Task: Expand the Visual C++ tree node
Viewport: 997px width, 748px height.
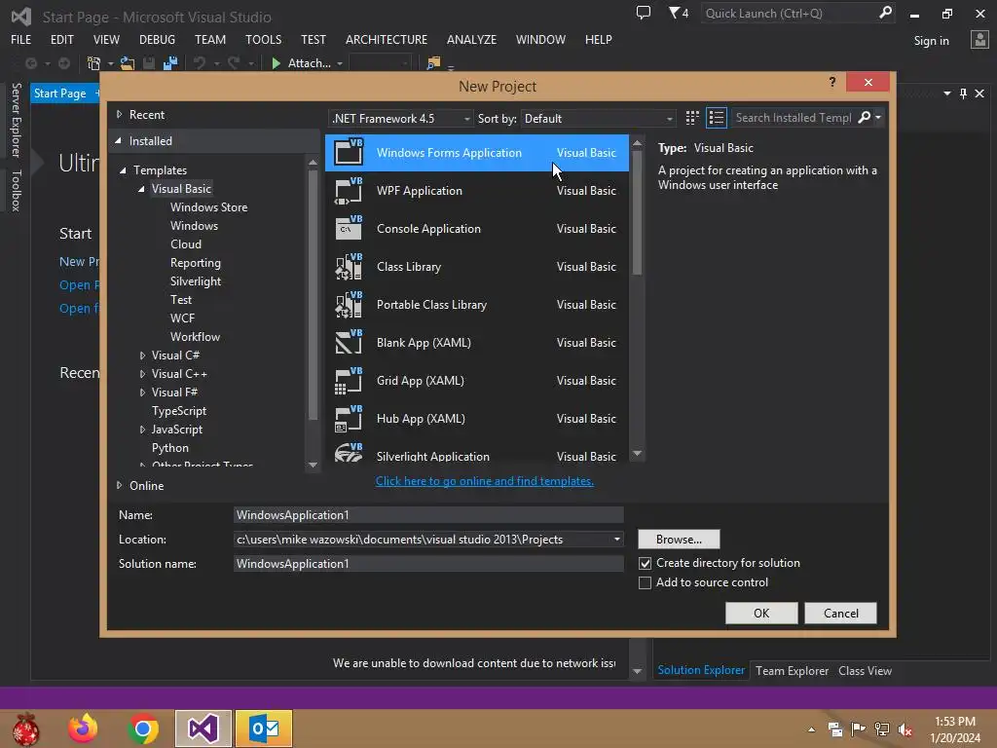Action: tap(142, 374)
